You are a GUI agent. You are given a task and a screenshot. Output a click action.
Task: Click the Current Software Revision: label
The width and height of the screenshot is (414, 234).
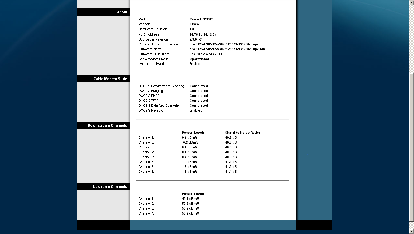(x=159, y=44)
